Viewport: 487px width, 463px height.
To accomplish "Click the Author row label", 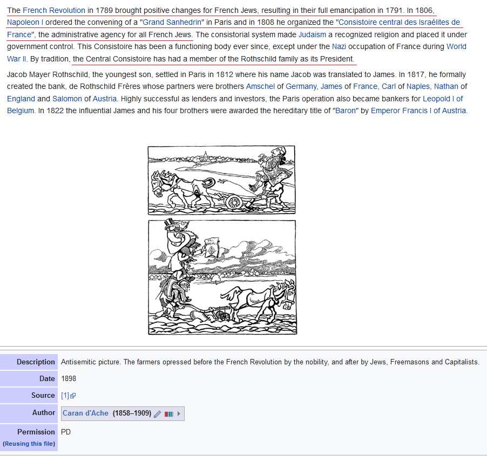I will (x=44, y=412).
